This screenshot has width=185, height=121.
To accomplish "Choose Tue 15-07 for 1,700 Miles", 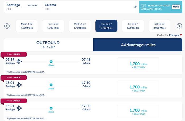I will tap(53, 26).
